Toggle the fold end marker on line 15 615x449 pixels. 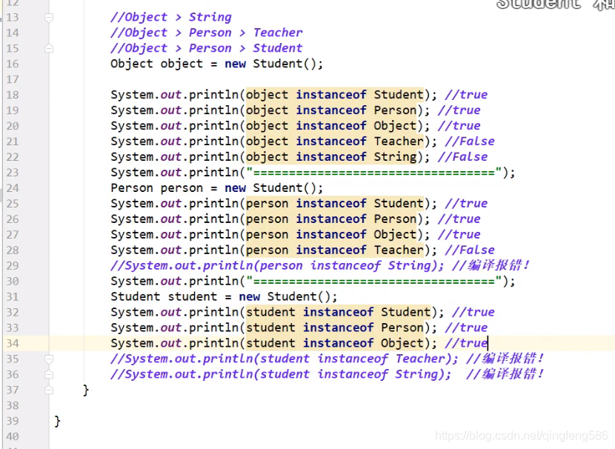(49, 49)
